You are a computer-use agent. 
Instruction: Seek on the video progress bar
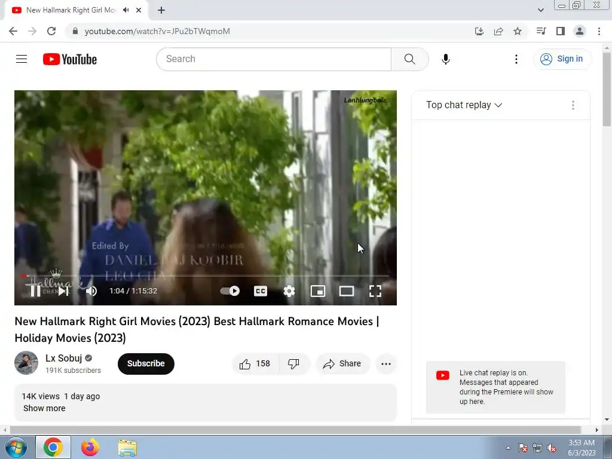pos(206,276)
